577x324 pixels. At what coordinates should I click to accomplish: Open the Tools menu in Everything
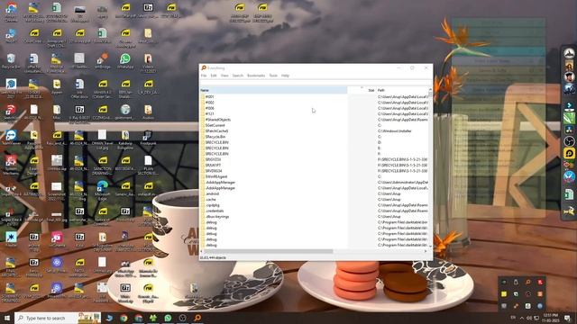pos(273,76)
